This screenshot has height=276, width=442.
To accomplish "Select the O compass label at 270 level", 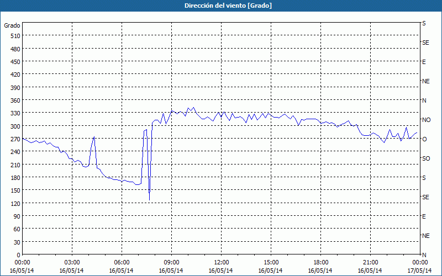I will tap(424, 139).
